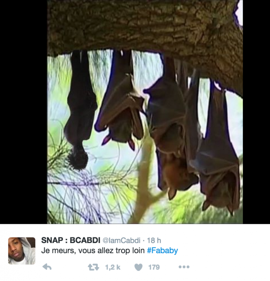Open the #Fababy hashtag link

pyautogui.click(x=162, y=251)
